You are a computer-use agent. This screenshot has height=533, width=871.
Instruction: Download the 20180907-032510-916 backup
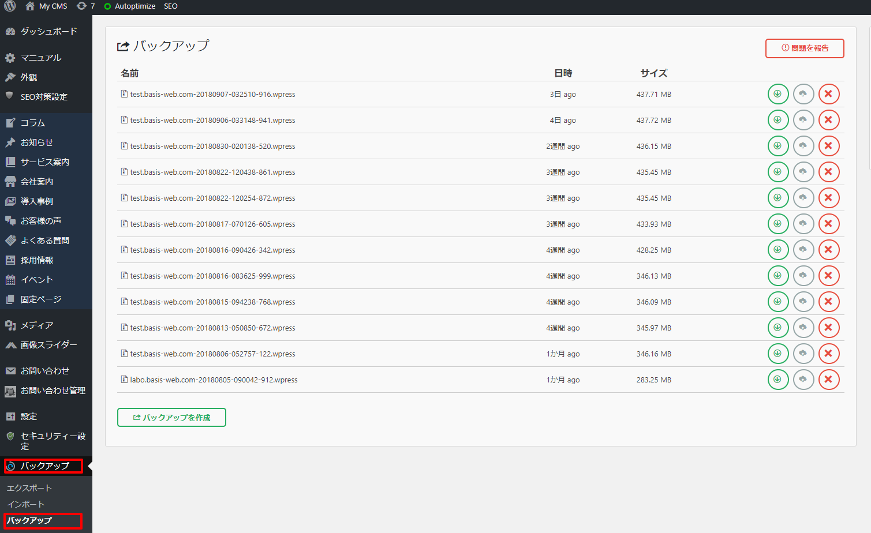[x=778, y=94]
